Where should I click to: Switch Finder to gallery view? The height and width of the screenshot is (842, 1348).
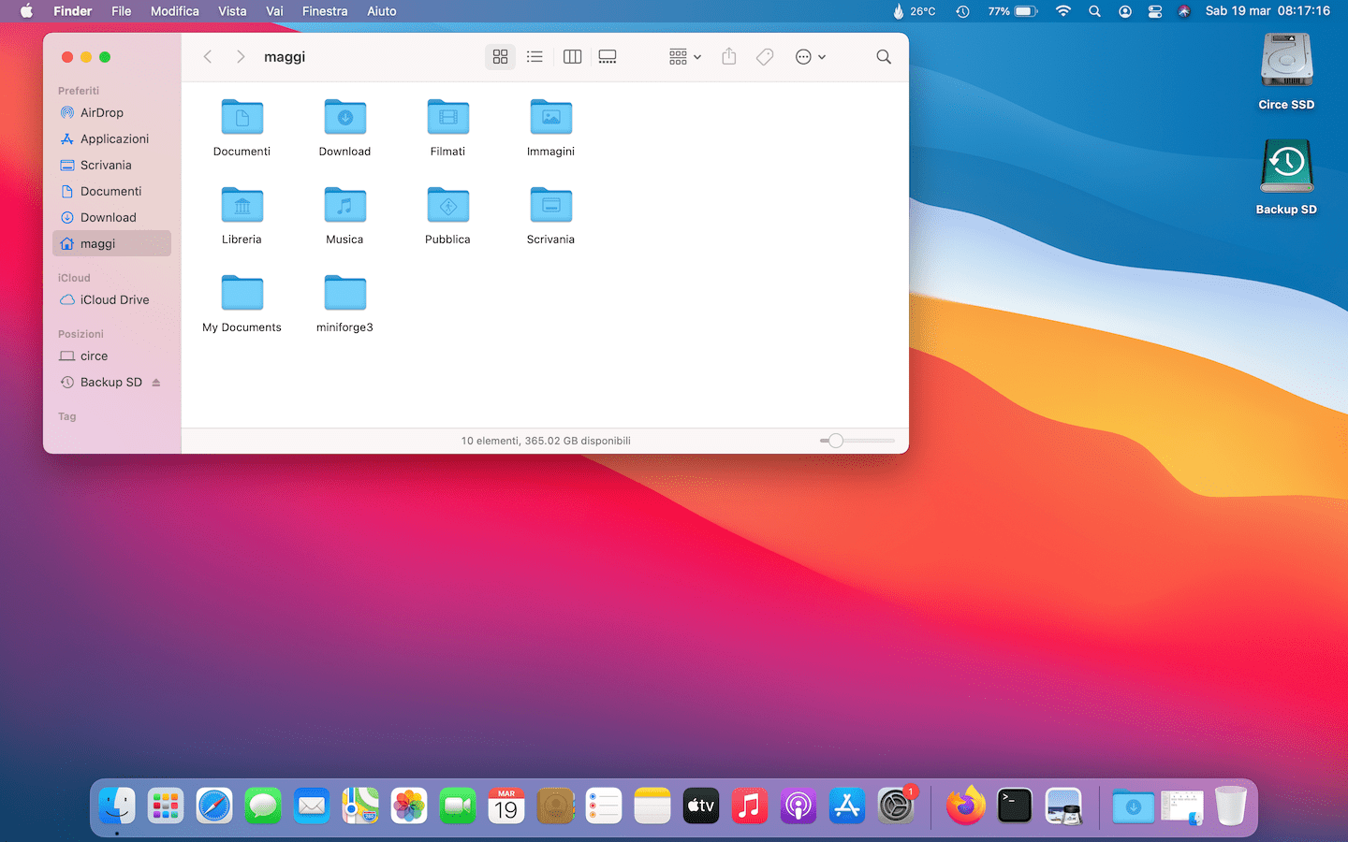point(608,57)
